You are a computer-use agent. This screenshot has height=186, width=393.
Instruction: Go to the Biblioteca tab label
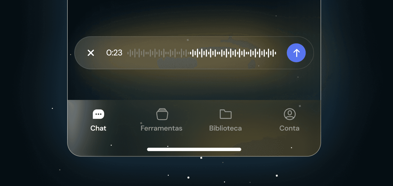(226, 128)
